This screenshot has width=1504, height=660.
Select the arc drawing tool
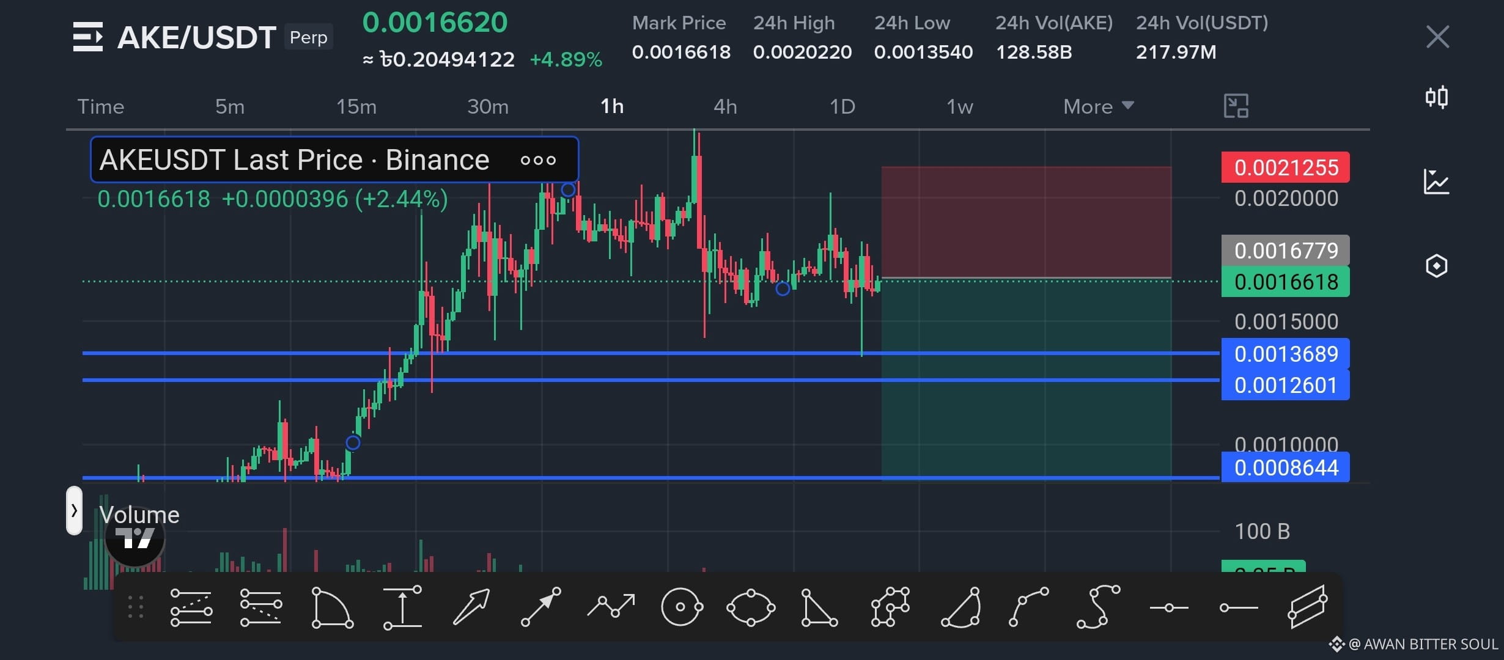point(962,607)
